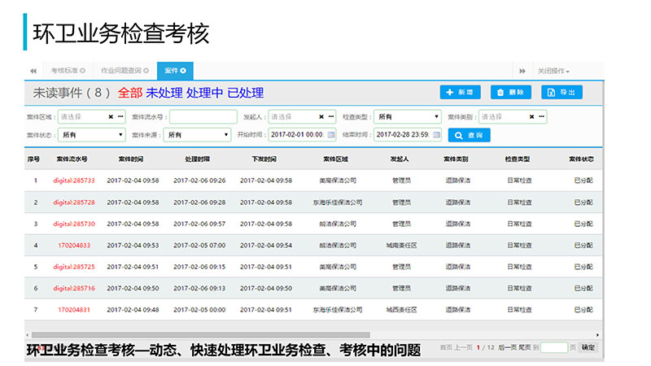Image resolution: width=651 pixels, height=366 pixels.
Task: Click 2017-02-05 07:00 deadline cell
Action: tap(199, 246)
